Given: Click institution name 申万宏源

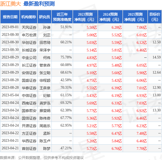Looking at the screenshot, I should click(29, 35).
